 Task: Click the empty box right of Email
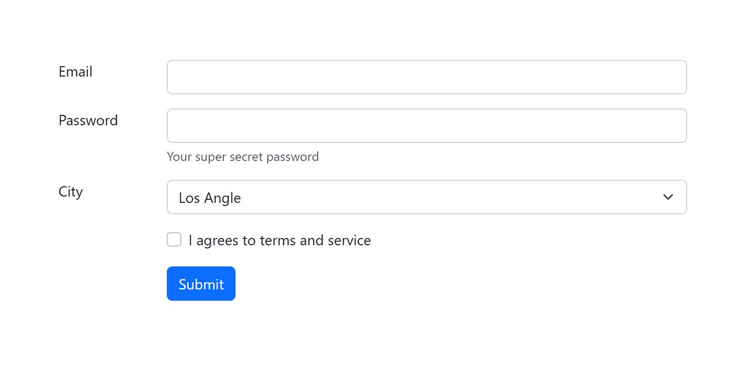[x=427, y=77]
